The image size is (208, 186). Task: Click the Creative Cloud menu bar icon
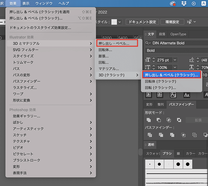click(x=172, y=3)
